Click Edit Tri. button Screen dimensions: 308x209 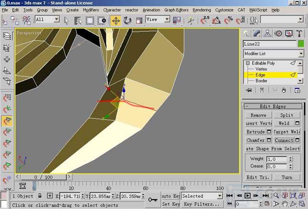(x=258, y=177)
